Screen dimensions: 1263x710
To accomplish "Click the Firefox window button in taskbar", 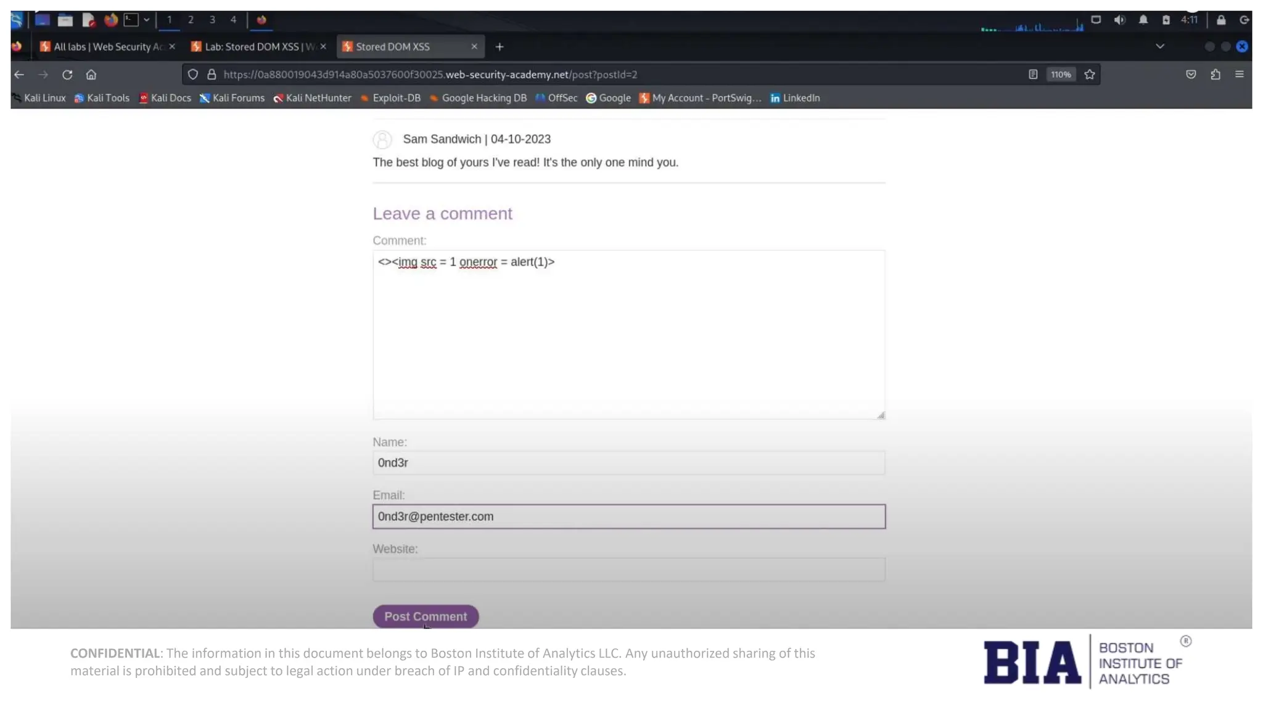I will tap(261, 20).
